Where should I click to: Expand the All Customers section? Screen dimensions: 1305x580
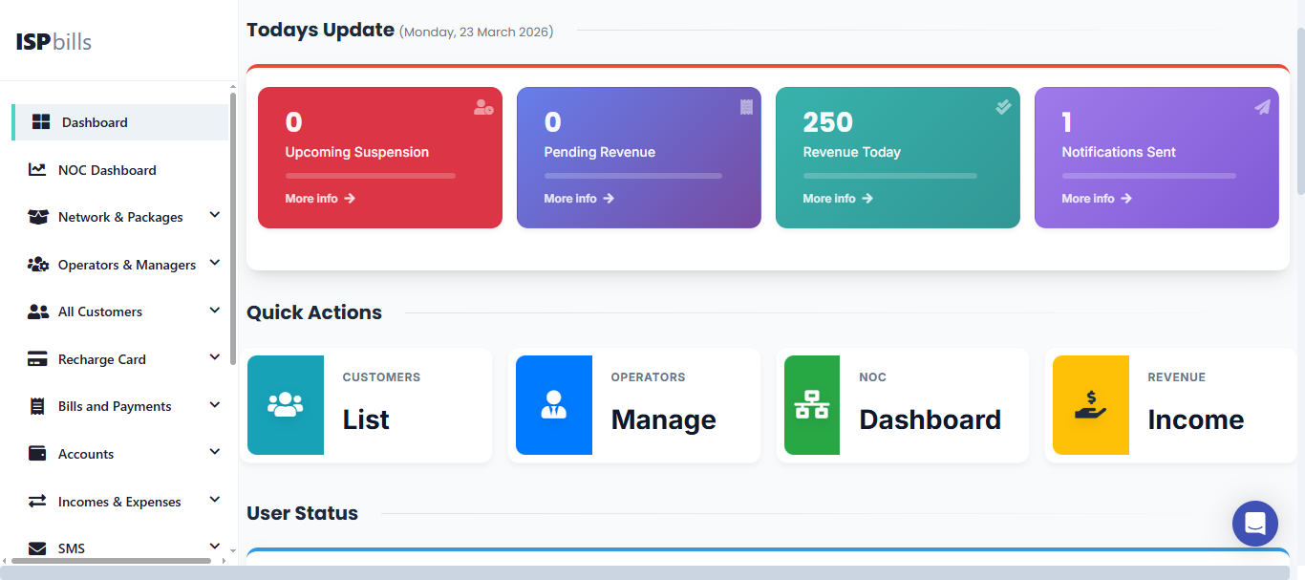pos(214,310)
